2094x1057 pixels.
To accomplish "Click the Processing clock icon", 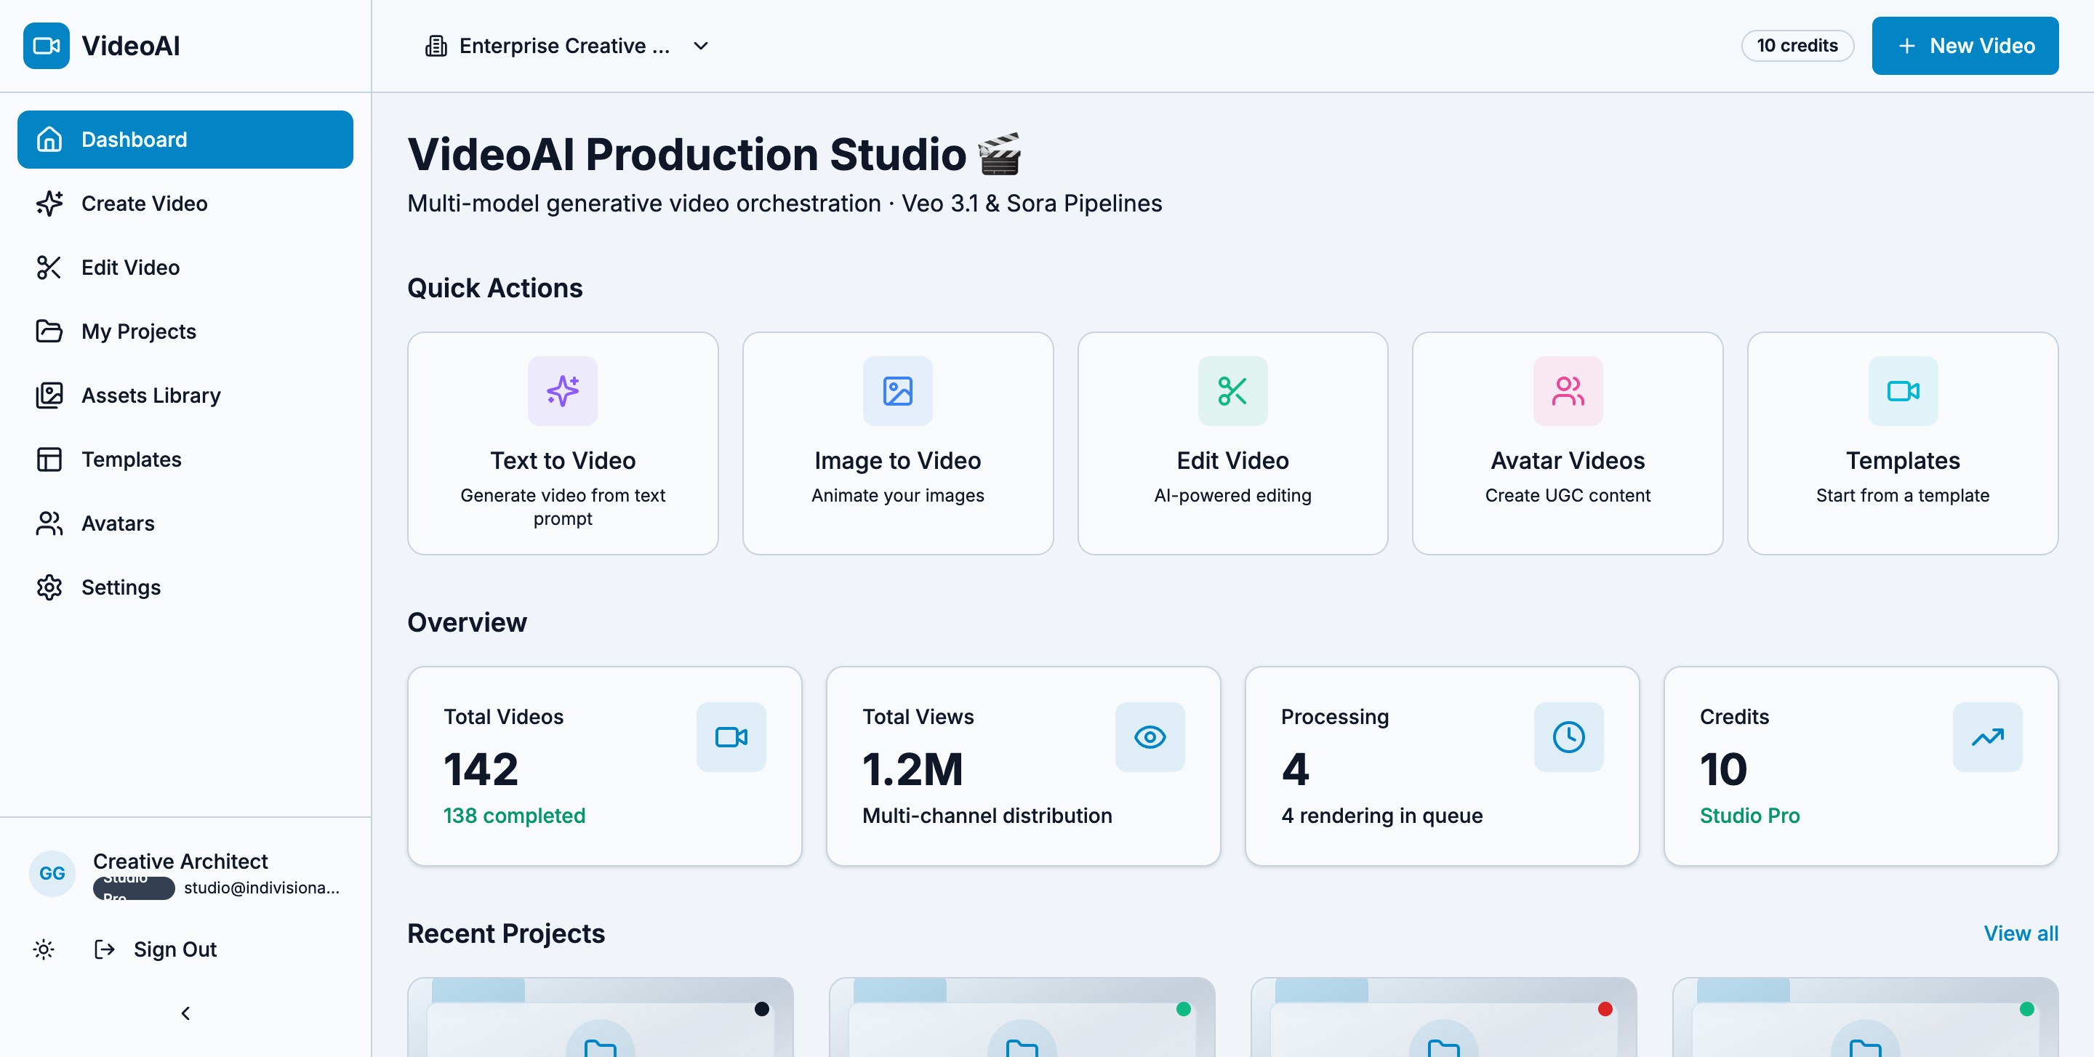I will pos(1568,737).
